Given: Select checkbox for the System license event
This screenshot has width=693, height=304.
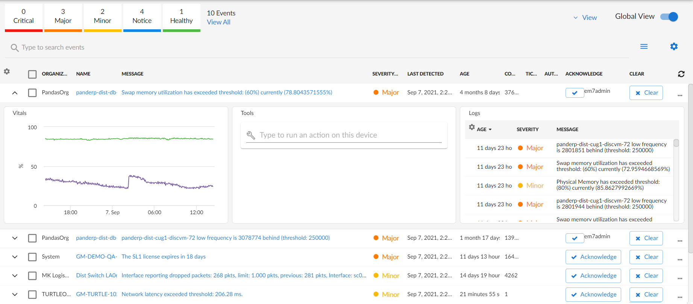Looking at the screenshot, I should click(32, 257).
